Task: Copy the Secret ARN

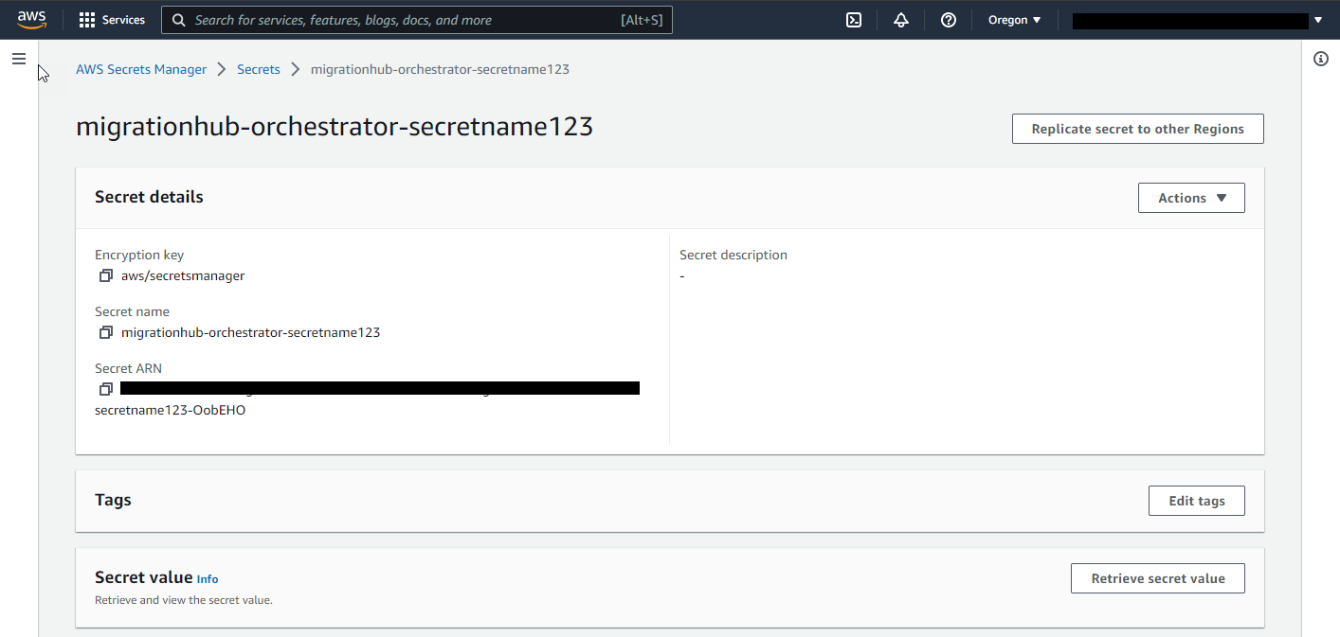Action: click(106, 389)
